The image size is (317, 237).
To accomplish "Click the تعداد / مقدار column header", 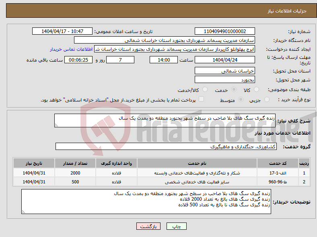I will (x=75, y=163).
